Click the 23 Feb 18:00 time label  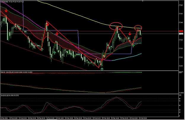(13, 118)
